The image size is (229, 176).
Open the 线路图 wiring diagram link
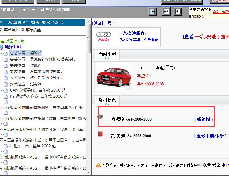pos(204,119)
